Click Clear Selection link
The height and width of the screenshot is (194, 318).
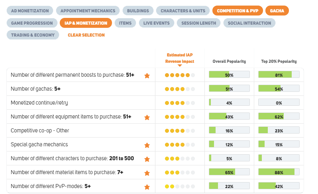pos(86,35)
